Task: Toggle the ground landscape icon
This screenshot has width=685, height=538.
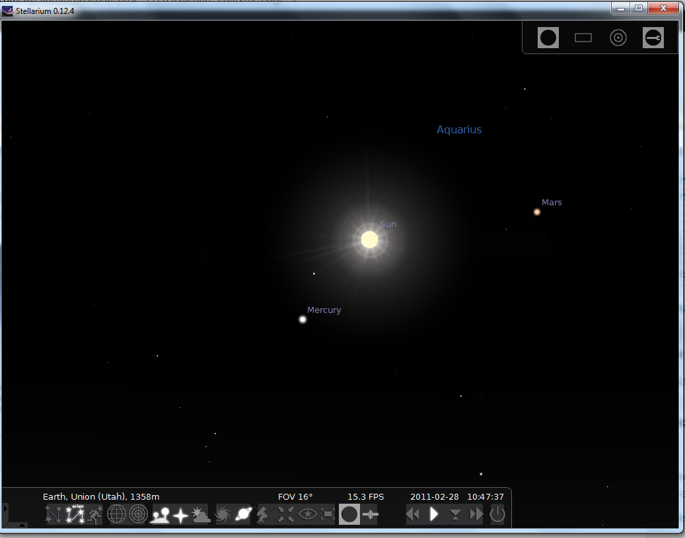Action: click(x=159, y=514)
